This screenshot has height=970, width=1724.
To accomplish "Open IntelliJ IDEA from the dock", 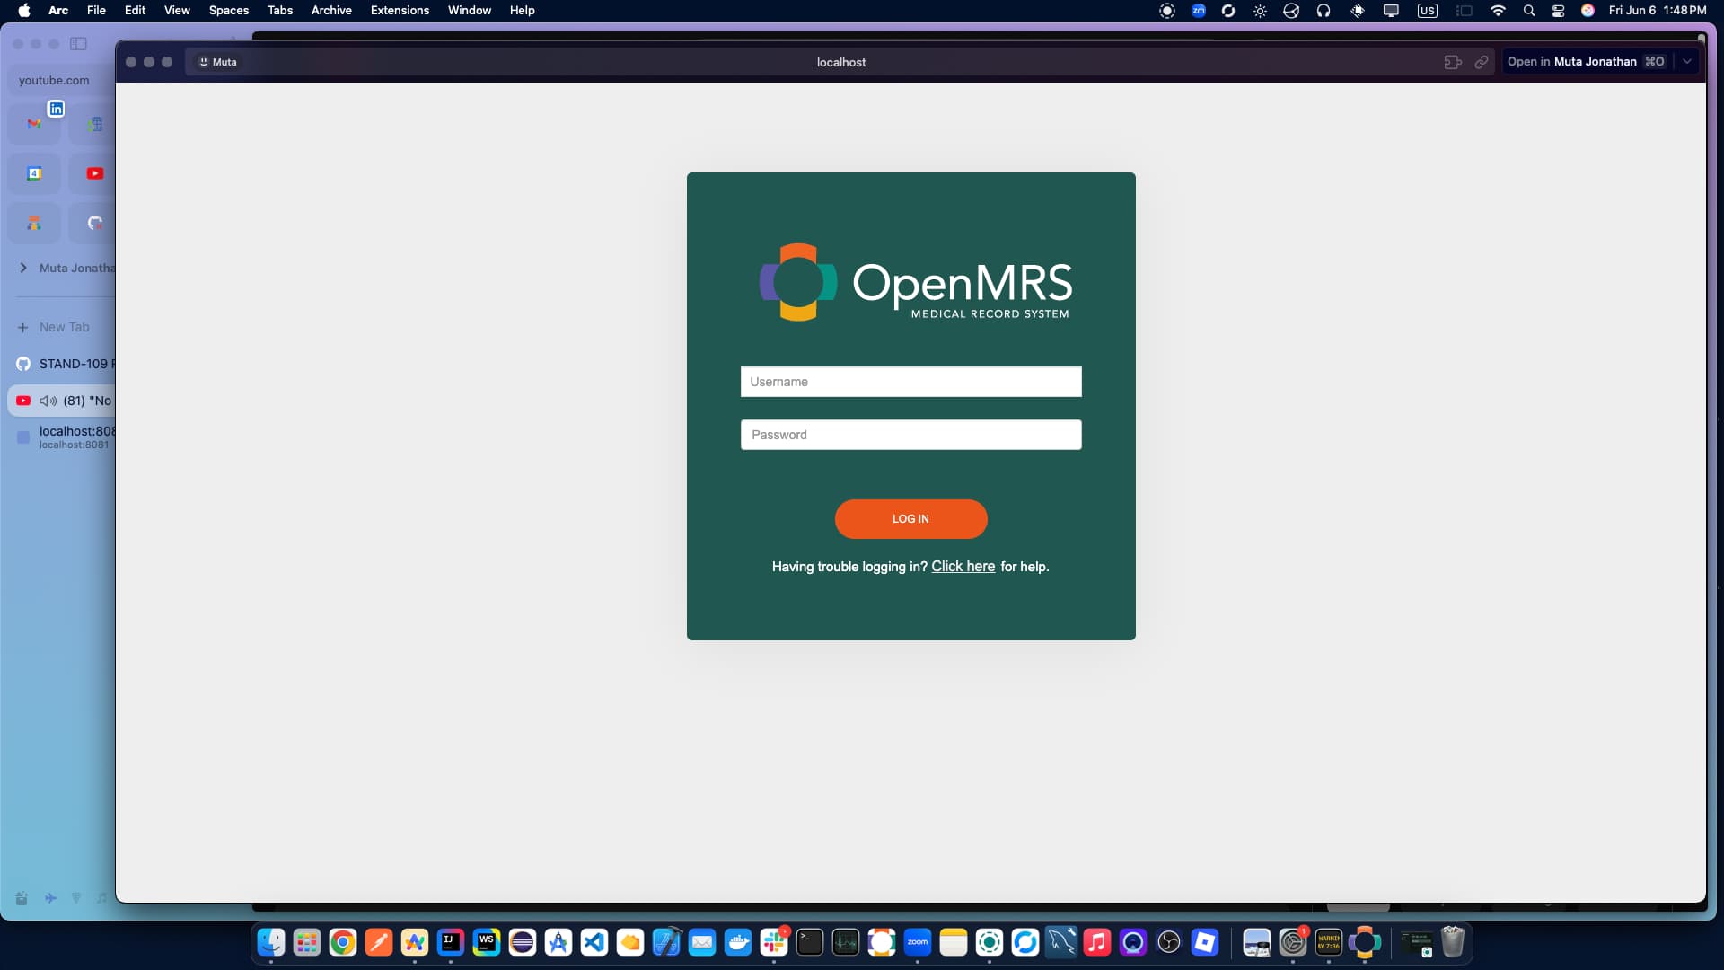I will (x=451, y=942).
